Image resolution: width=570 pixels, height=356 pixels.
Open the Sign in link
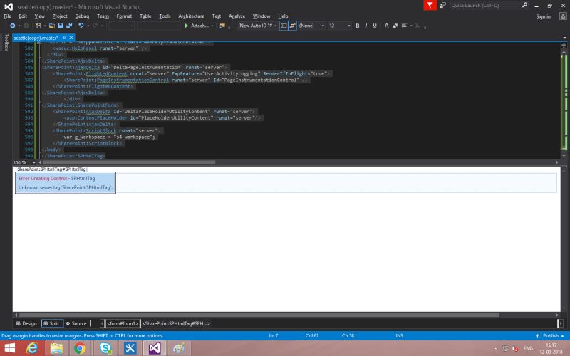coord(543,16)
